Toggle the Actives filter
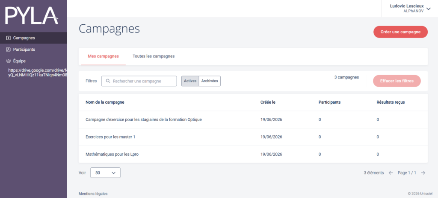The image size is (438, 198). pos(190,81)
